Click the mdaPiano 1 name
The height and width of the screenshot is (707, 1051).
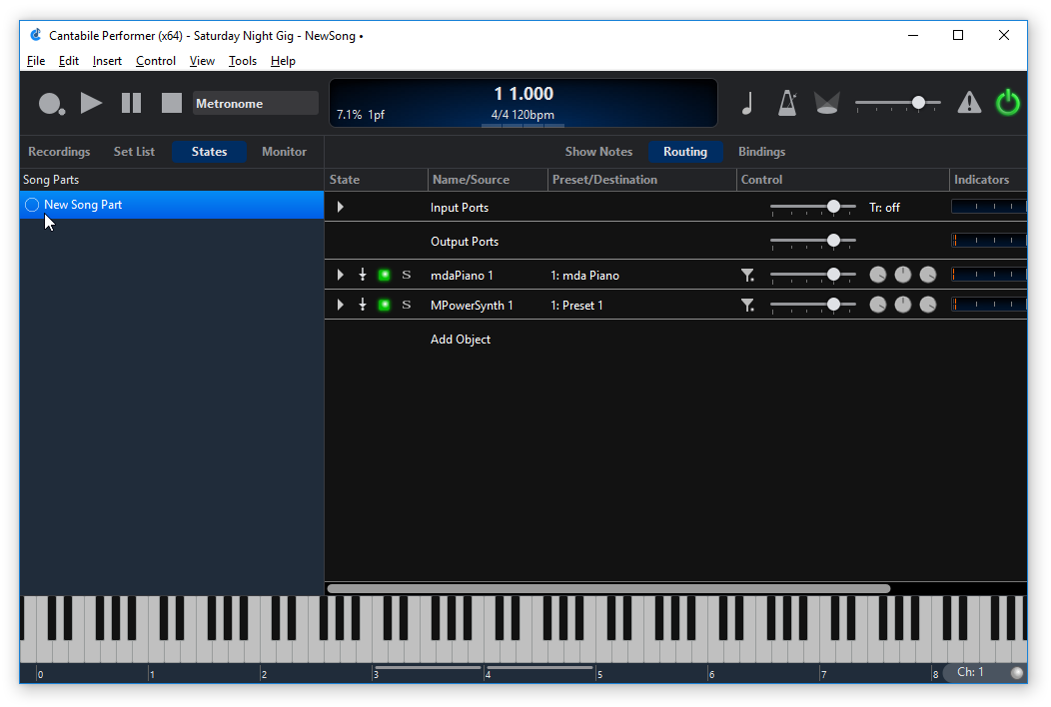[x=462, y=276]
